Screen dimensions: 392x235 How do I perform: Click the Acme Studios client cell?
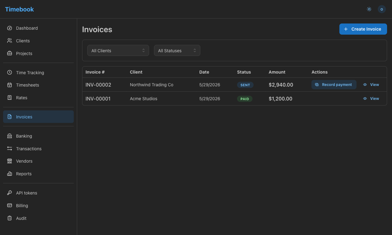144,99
